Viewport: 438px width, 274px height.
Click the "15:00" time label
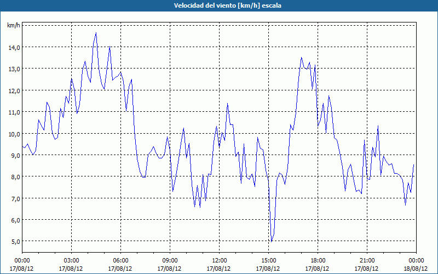[x=268, y=261]
